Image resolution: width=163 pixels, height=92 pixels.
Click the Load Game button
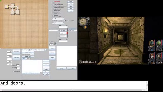pos(17,57)
